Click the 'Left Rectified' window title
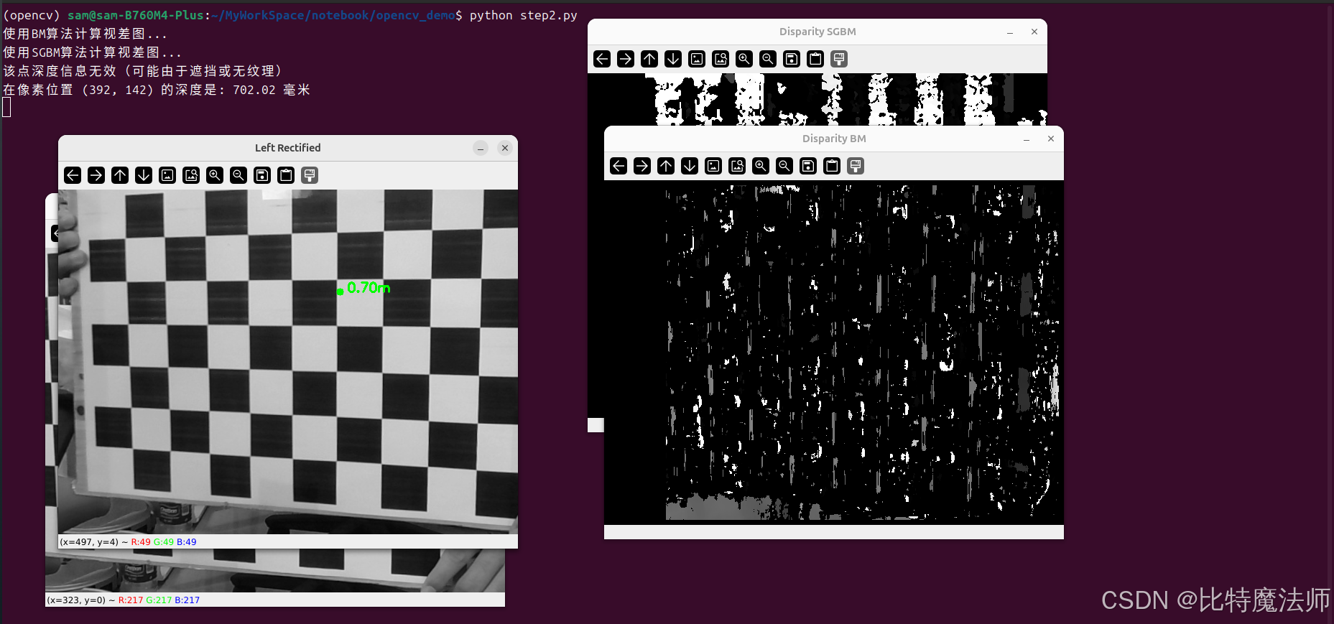 pyautogui.click(x=287, y=148)
